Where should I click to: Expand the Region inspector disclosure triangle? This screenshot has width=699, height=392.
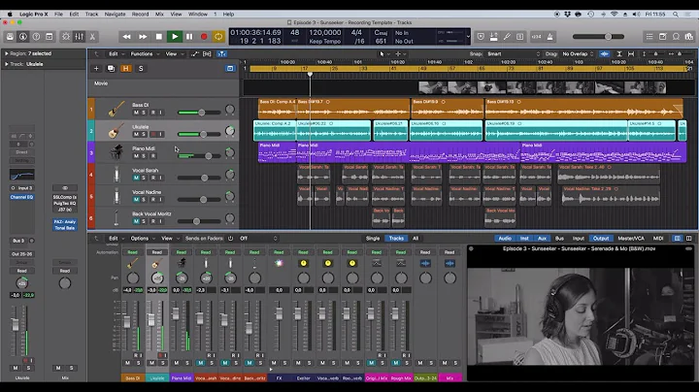(6, 53)
